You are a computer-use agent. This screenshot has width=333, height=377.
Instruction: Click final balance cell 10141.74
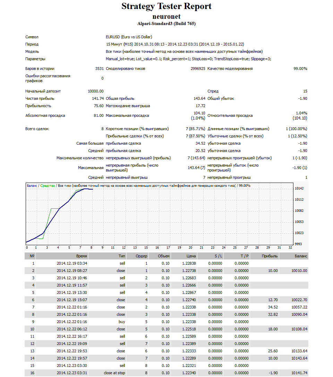pos(299,373)
